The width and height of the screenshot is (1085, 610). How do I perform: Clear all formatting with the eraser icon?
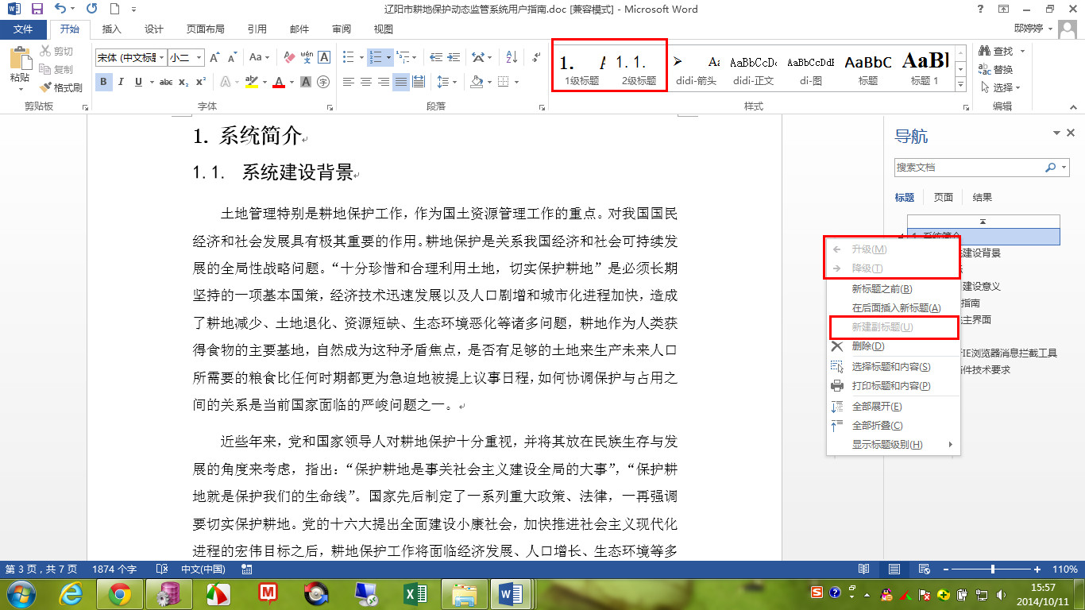click(x=289, y=58)
